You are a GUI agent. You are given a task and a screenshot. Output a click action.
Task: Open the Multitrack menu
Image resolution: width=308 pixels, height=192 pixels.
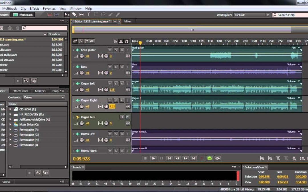pos(9,9)
